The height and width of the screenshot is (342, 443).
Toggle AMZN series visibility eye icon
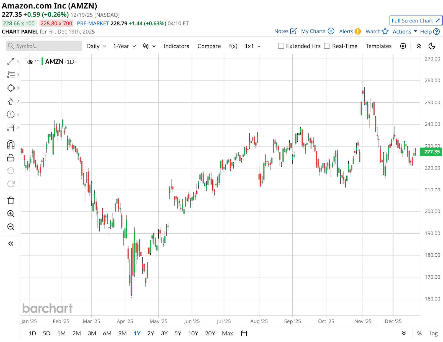[x=30, y=62]
